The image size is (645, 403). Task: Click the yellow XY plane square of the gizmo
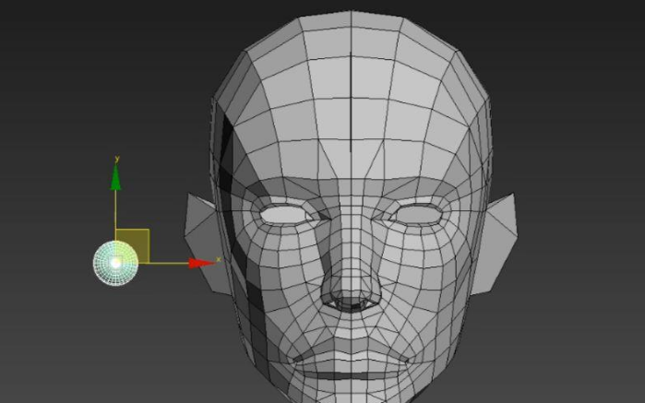tap(133, 246)
